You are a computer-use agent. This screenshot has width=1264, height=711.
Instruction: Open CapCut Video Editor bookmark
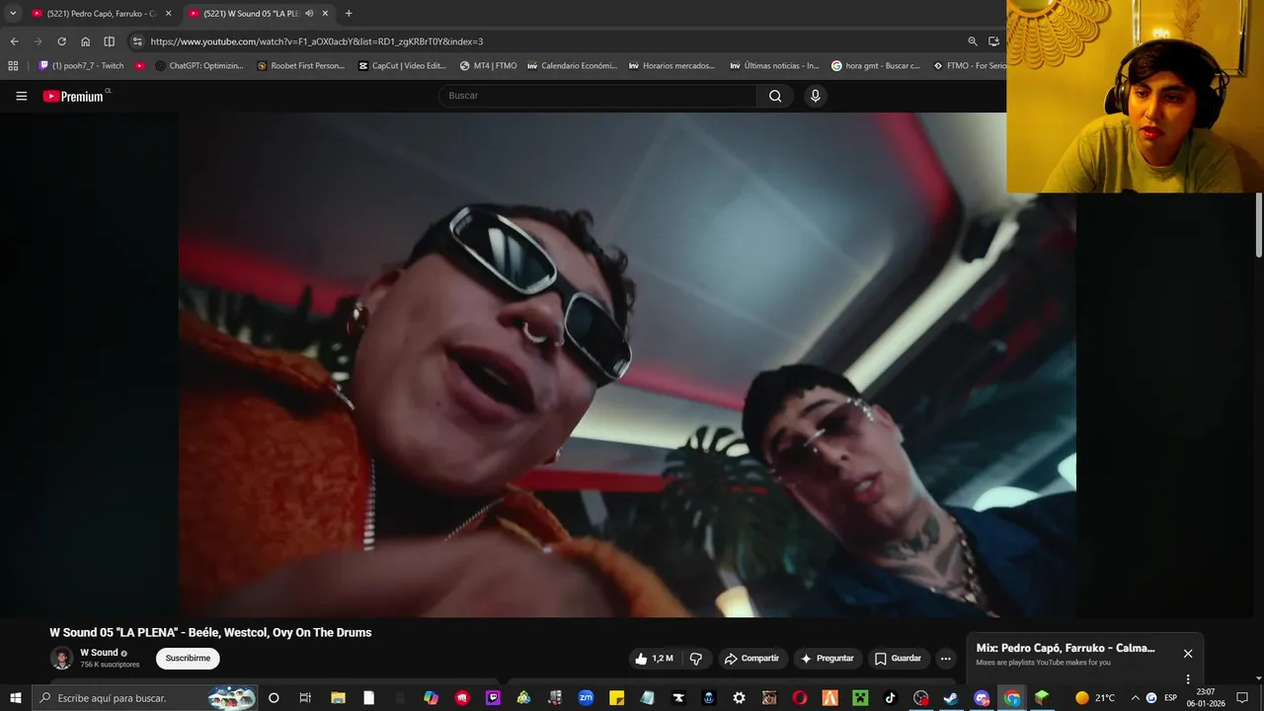[x=402, y=66]
